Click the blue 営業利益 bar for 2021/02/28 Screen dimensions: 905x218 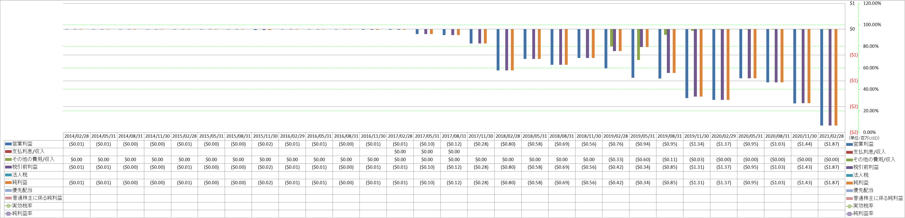pos(821,77)
